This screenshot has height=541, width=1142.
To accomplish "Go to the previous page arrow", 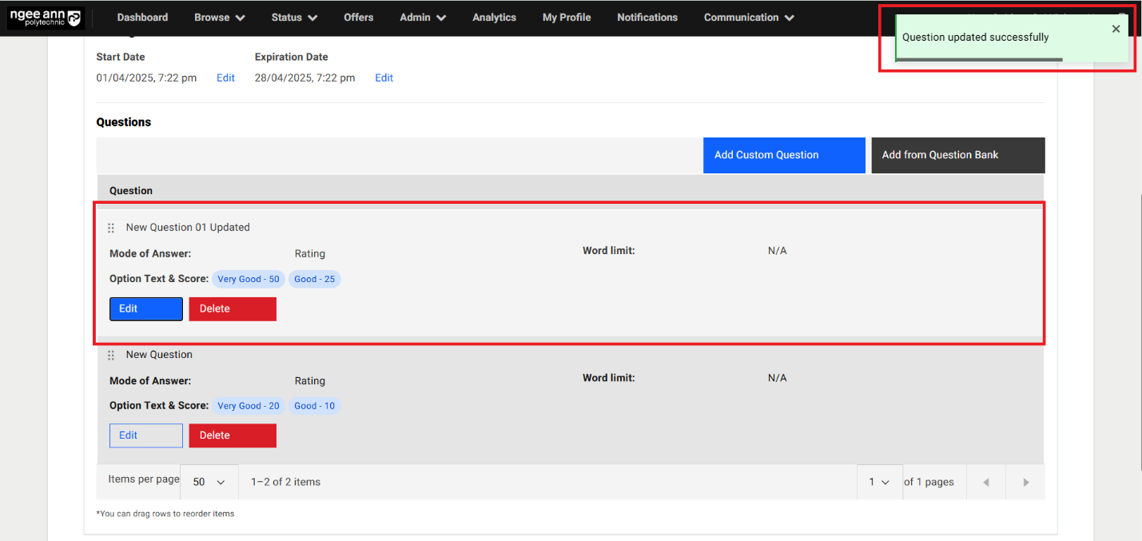I will click(986, 482).
